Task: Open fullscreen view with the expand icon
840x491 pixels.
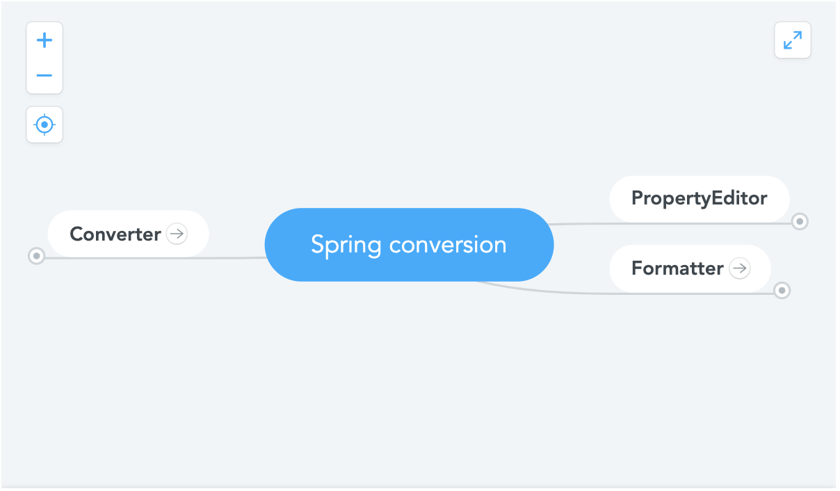Action: pos(792,40)
